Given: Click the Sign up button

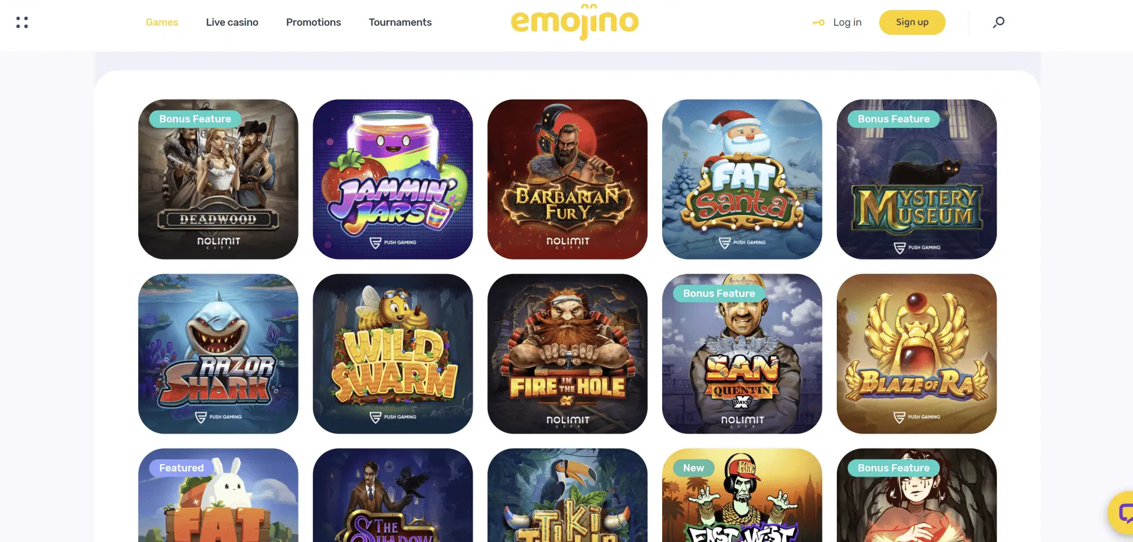Looking at the screenshot, I should (x=912, y=22).
